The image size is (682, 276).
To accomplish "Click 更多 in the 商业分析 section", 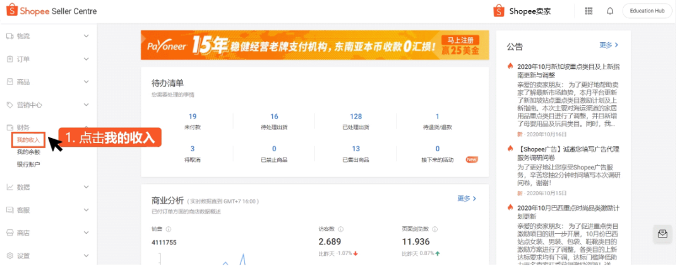I will [x=467, y=198].
